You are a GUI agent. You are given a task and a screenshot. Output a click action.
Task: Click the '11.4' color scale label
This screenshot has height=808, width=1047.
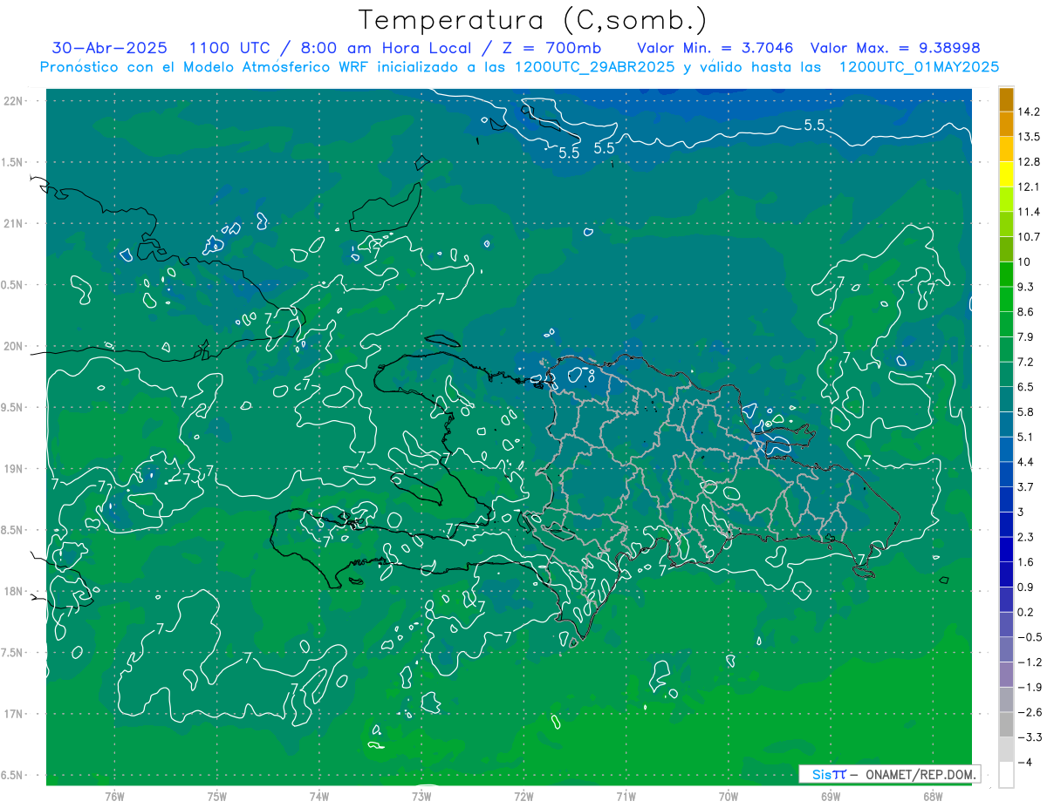pyautogui.click(x=1029, y=212)
